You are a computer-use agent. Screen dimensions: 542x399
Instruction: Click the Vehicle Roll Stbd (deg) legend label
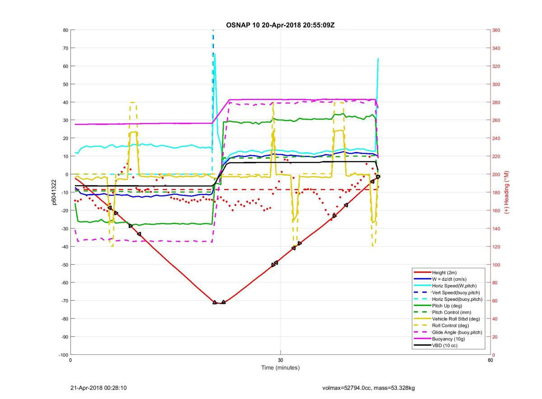[456, 319]
